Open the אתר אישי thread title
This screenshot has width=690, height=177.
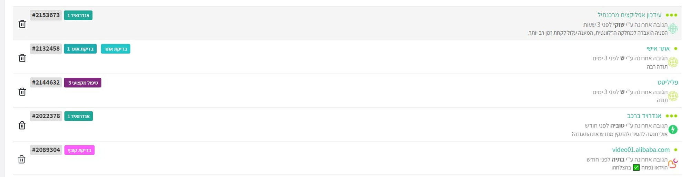pyautogui.click(x=658, y=48)
